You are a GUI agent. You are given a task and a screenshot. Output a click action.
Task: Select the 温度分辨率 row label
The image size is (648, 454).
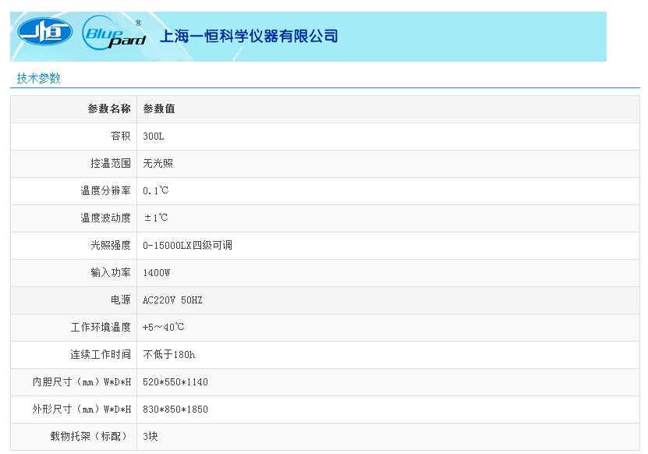pyautogui.click(x=106, y=191)
